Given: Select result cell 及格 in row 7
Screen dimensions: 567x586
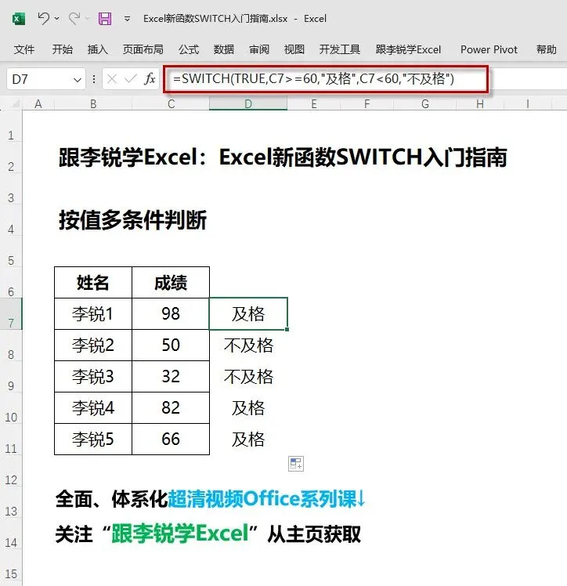Looking at the screenshot, I should [x=248, y=314].
